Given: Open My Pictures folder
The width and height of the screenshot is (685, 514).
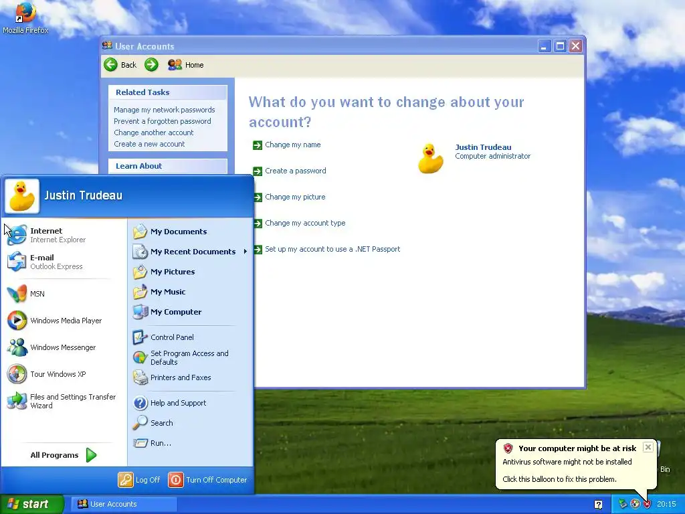Looking at the screenshot, I should point(190,272).
